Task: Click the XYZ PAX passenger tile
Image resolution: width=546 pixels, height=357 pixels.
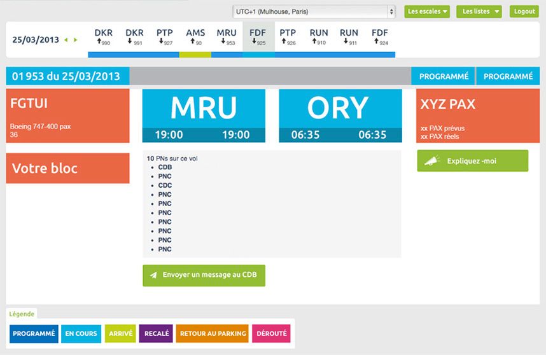Action: click(x=477, y=116)
